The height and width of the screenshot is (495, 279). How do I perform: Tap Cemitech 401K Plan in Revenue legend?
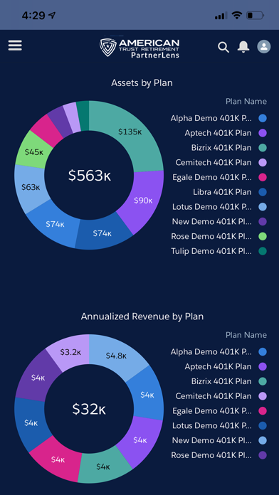pyautogui.click(x=214, y=396)
